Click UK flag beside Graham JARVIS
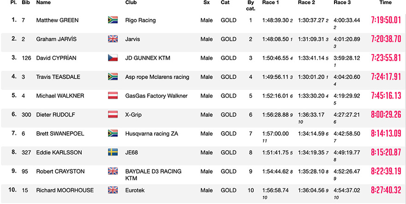The width and height of the screenshot is (406, 204). pyautogui.click(x=113, y=39)
